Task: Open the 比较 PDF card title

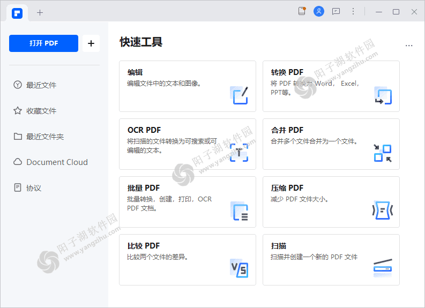Action: coord(144,246)
